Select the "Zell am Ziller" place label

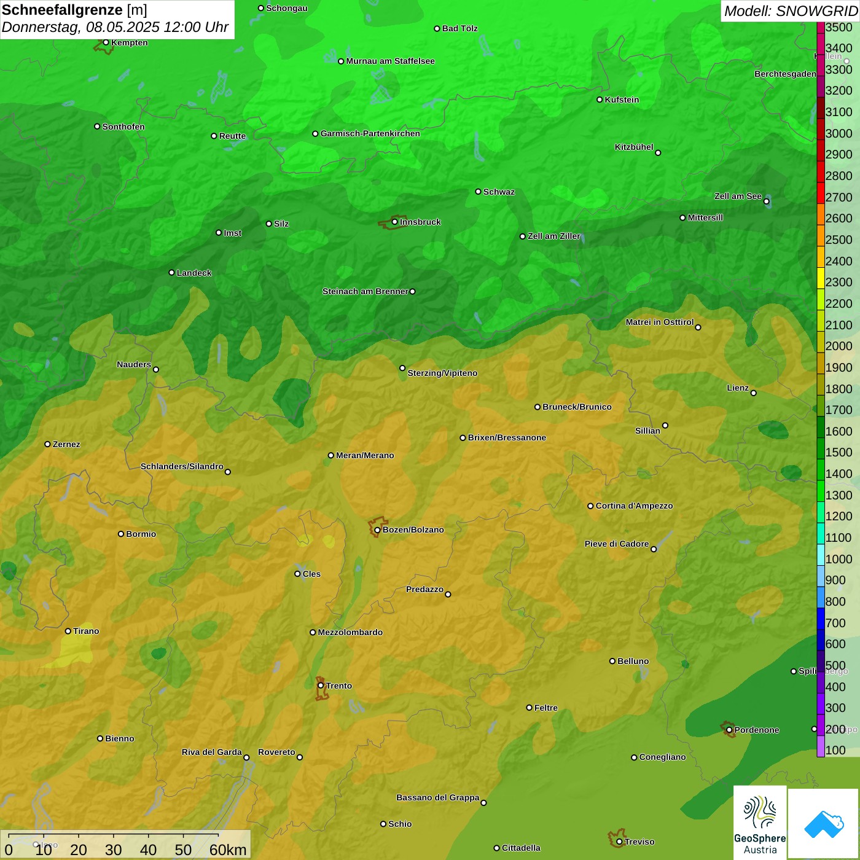click(x=554, y=236)
